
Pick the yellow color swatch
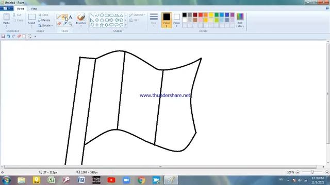211,15
